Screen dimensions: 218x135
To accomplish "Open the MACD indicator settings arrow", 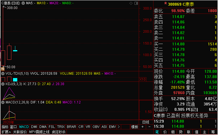I will (3, 102).
